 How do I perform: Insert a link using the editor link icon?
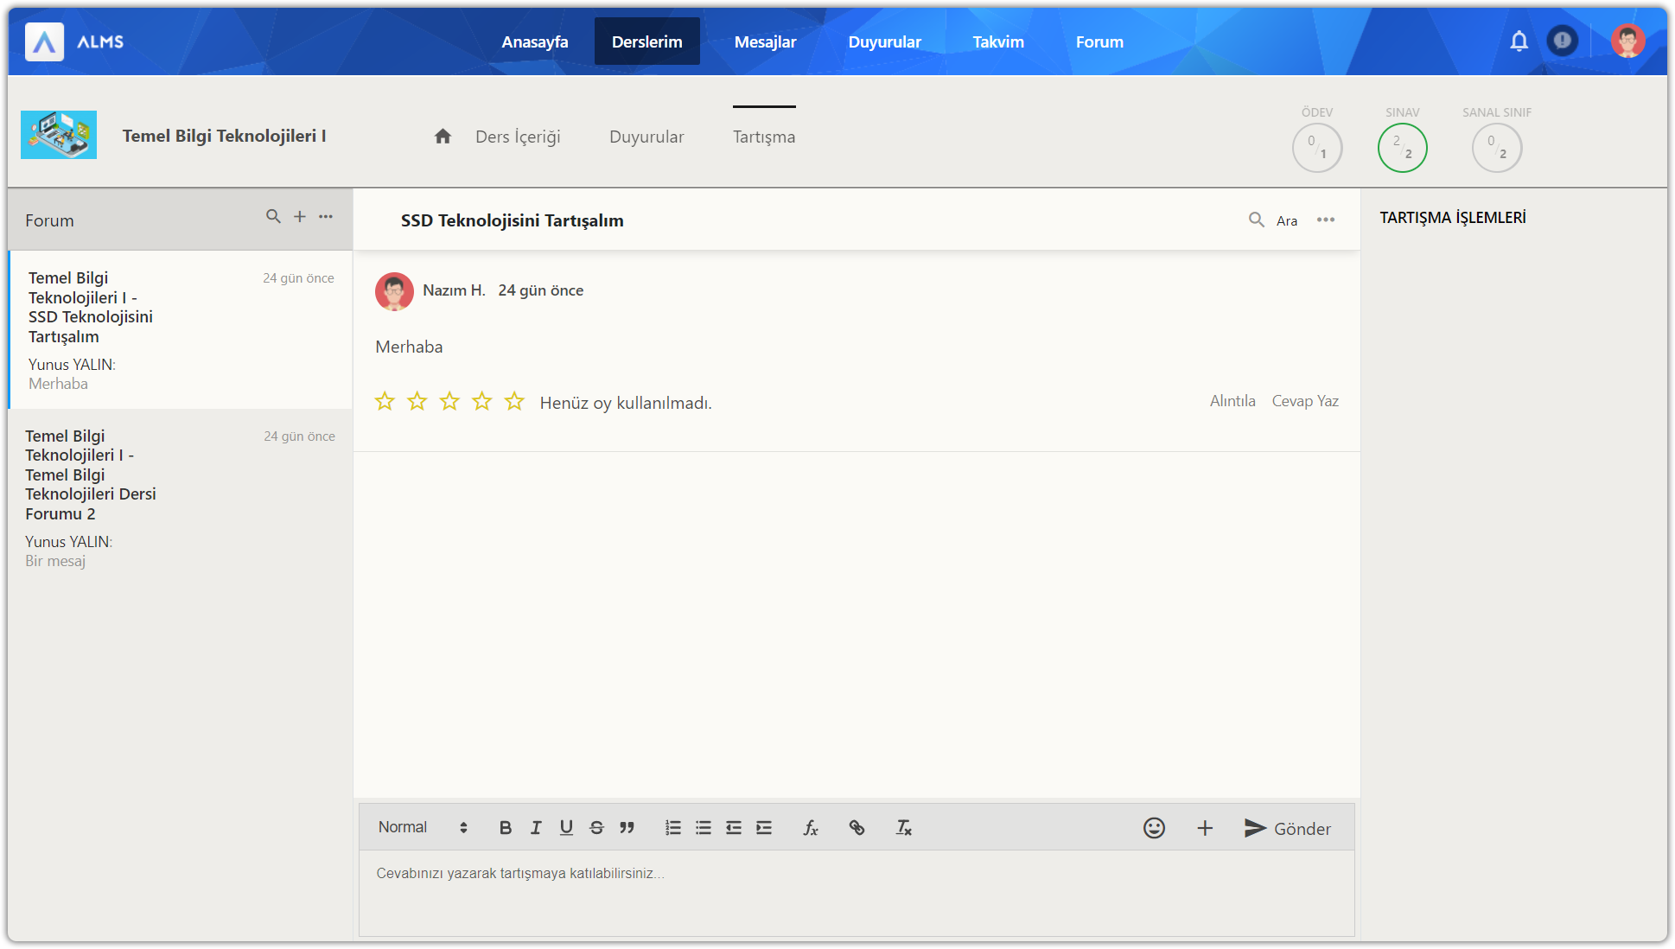(x=857, y=828)
